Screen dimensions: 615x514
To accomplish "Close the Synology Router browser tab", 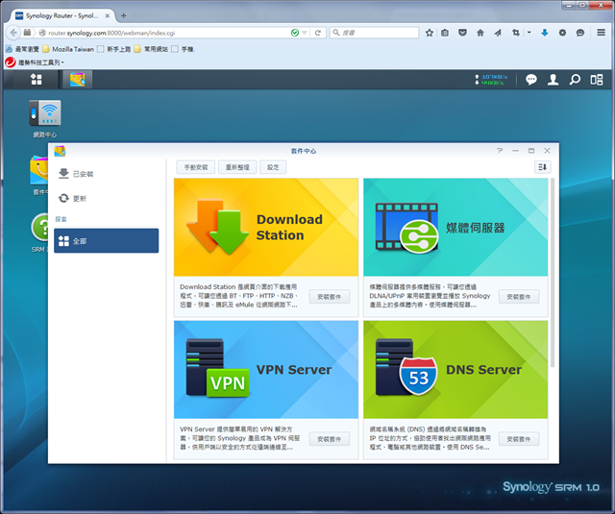I will tap(107, 15).
